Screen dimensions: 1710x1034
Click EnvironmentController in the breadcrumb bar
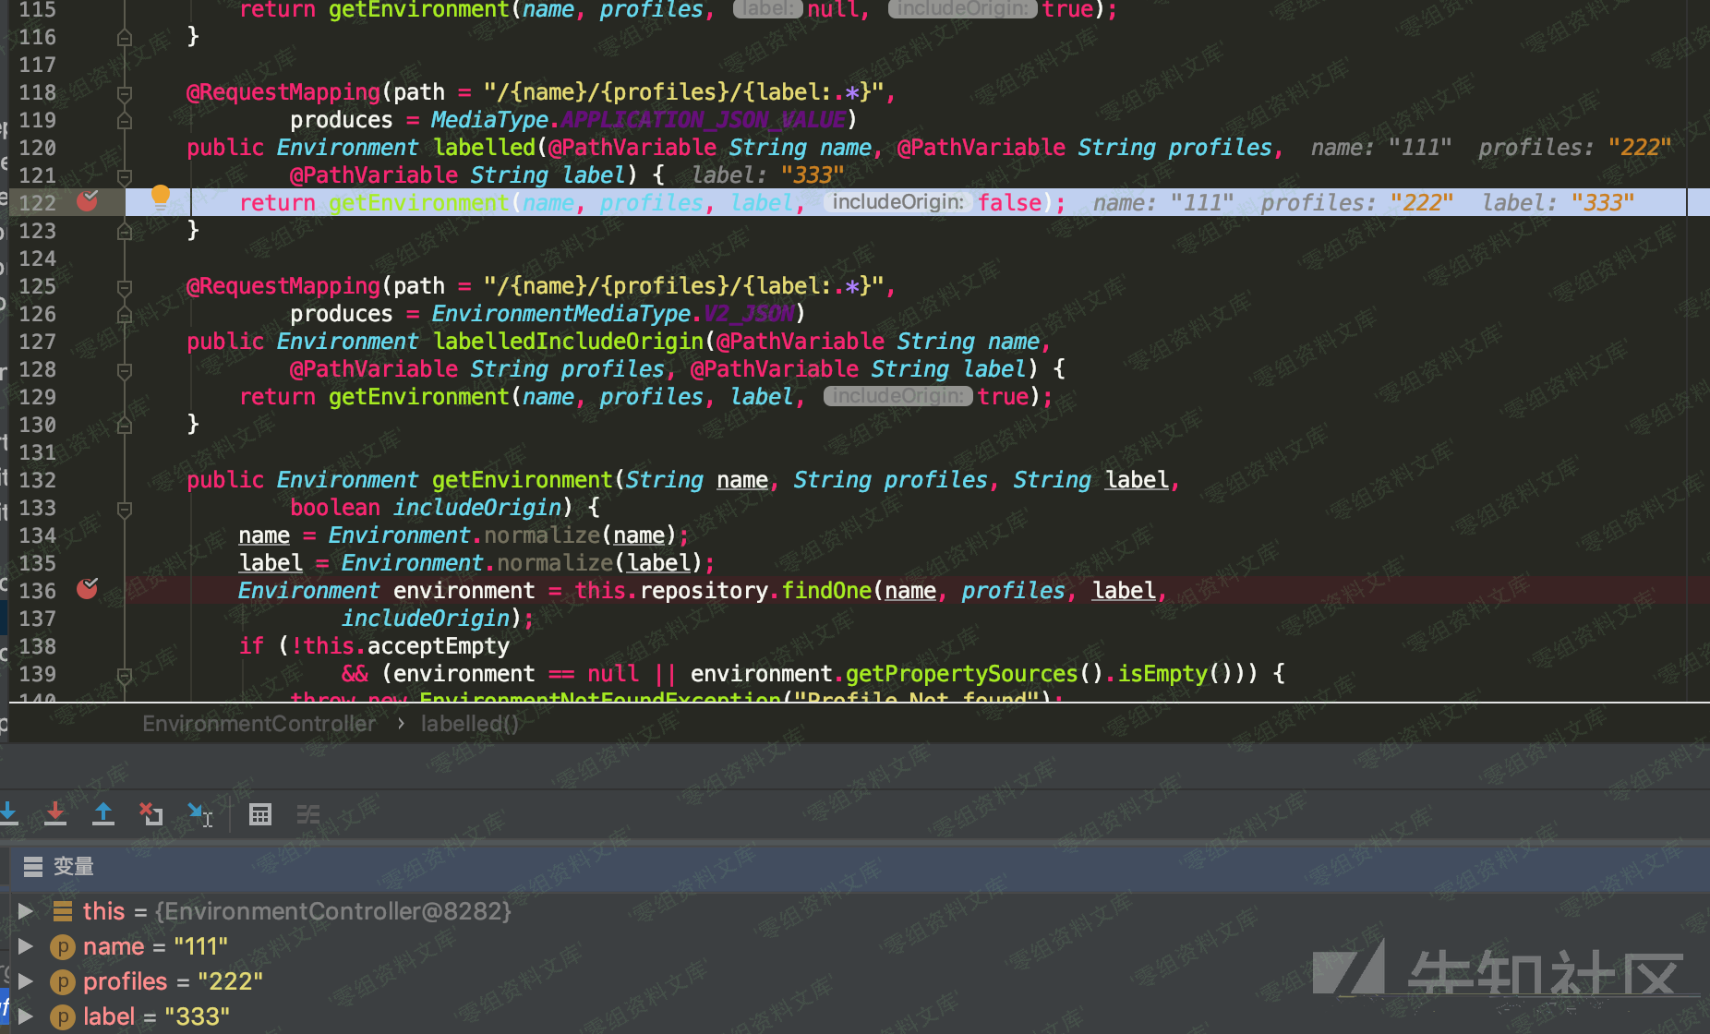[259, 724]
